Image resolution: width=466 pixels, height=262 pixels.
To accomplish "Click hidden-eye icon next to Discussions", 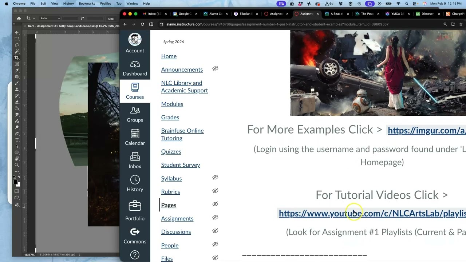I will pyautogui.click(x=215, y=231).
